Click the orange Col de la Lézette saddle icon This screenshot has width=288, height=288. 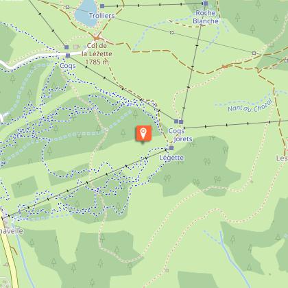(97, 38)
